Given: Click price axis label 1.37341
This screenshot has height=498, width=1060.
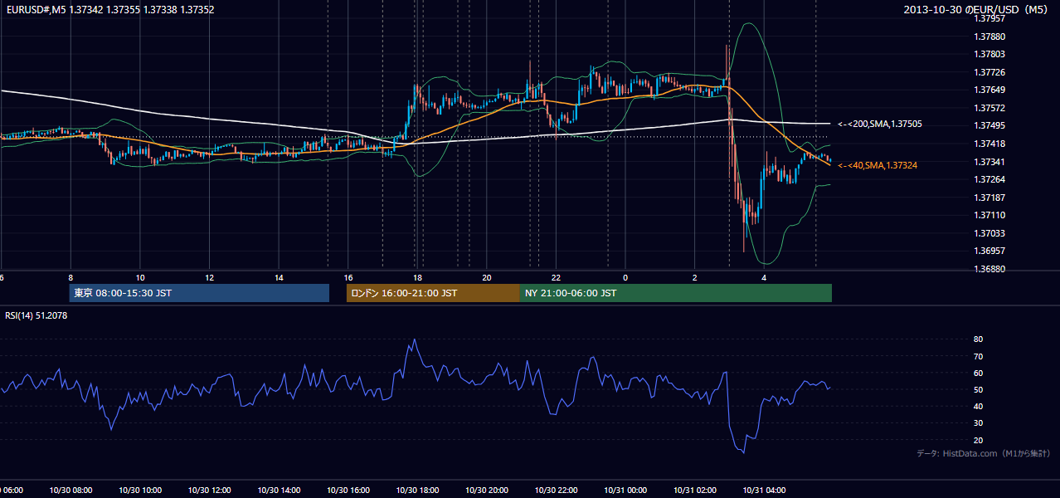Looking at the screenshot, I should tap(989, 162).
